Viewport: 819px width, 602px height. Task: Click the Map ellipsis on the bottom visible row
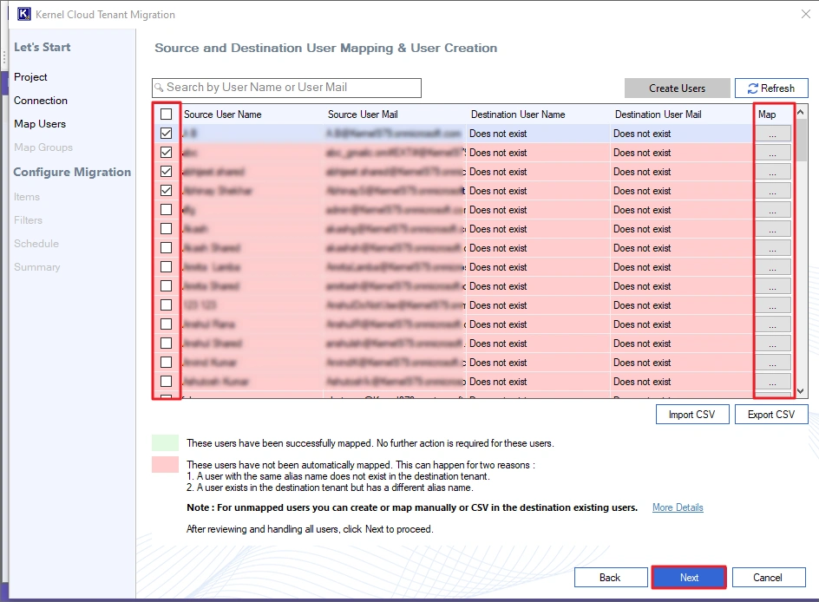point(772,382)
